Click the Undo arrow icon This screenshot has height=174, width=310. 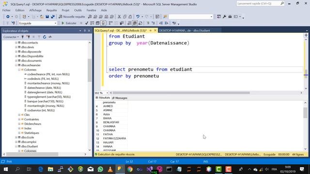point(138,17)
